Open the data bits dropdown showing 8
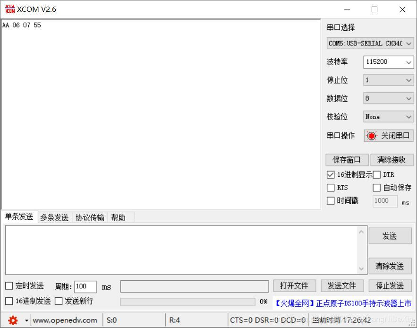The width and height of the screenshot is (417, 328). pos(388,98)
